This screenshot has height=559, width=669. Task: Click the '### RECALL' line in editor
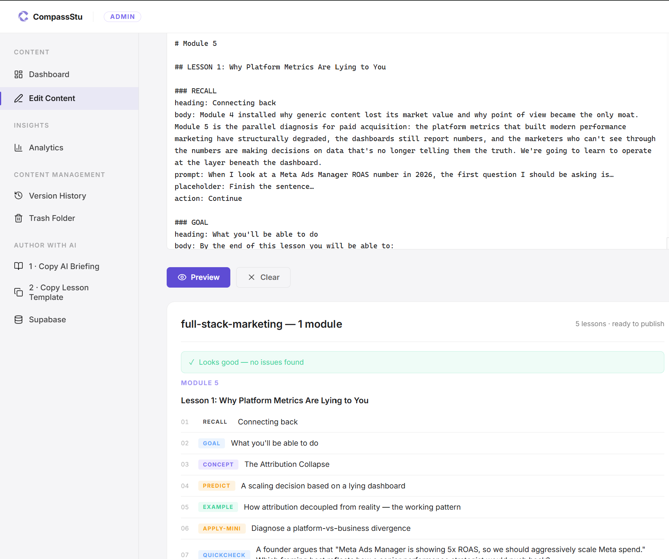[x=196, y=91]
